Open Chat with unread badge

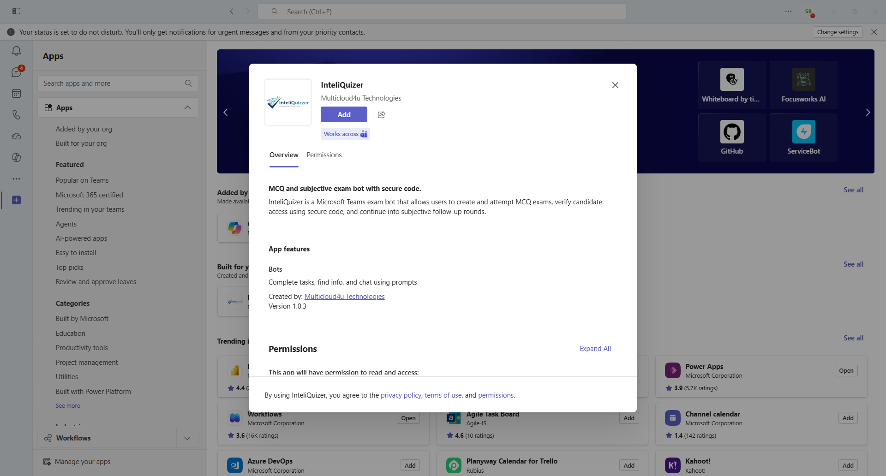[x=17, y=72]
